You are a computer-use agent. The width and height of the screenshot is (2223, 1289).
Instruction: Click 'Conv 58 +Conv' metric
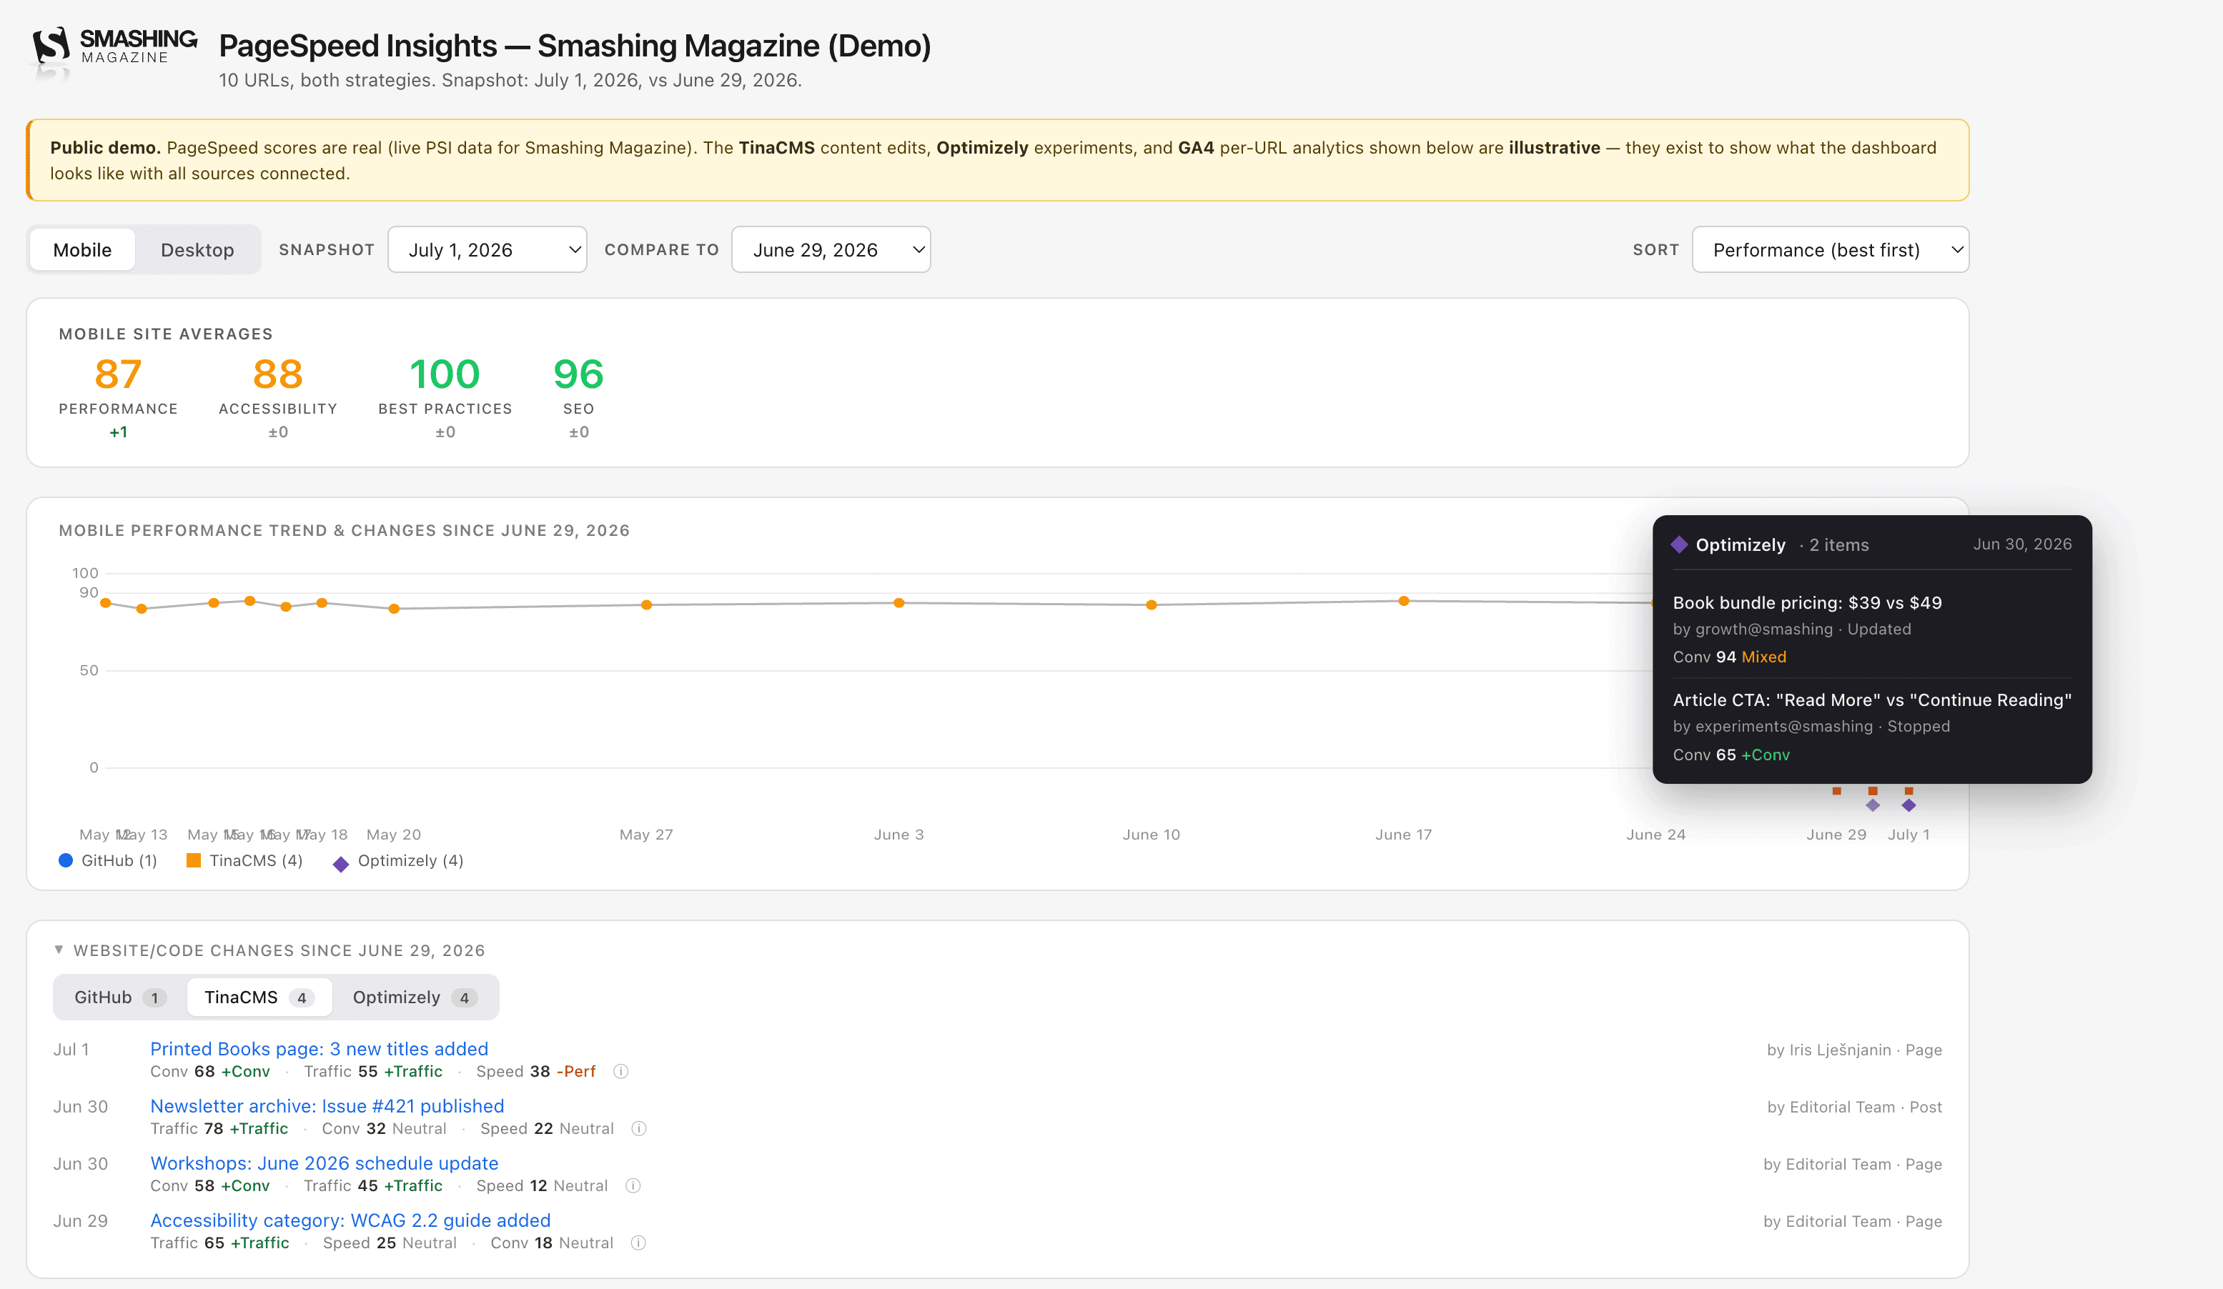[210, 1186]
